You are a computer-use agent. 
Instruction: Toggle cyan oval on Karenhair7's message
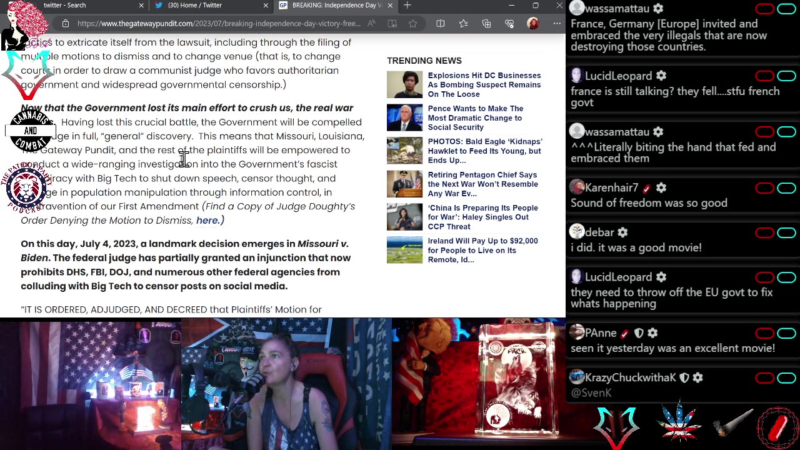point(787,187)
